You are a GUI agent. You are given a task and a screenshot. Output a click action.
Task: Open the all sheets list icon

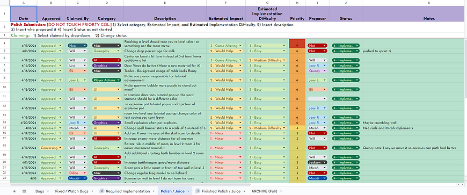coord(24,191)
